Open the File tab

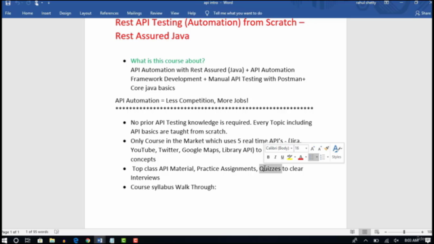pos(8,14)
